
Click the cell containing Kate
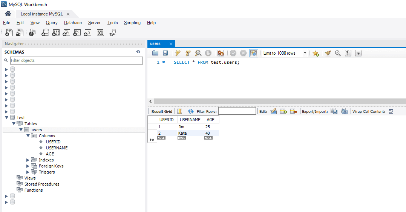tap(190, 133)
